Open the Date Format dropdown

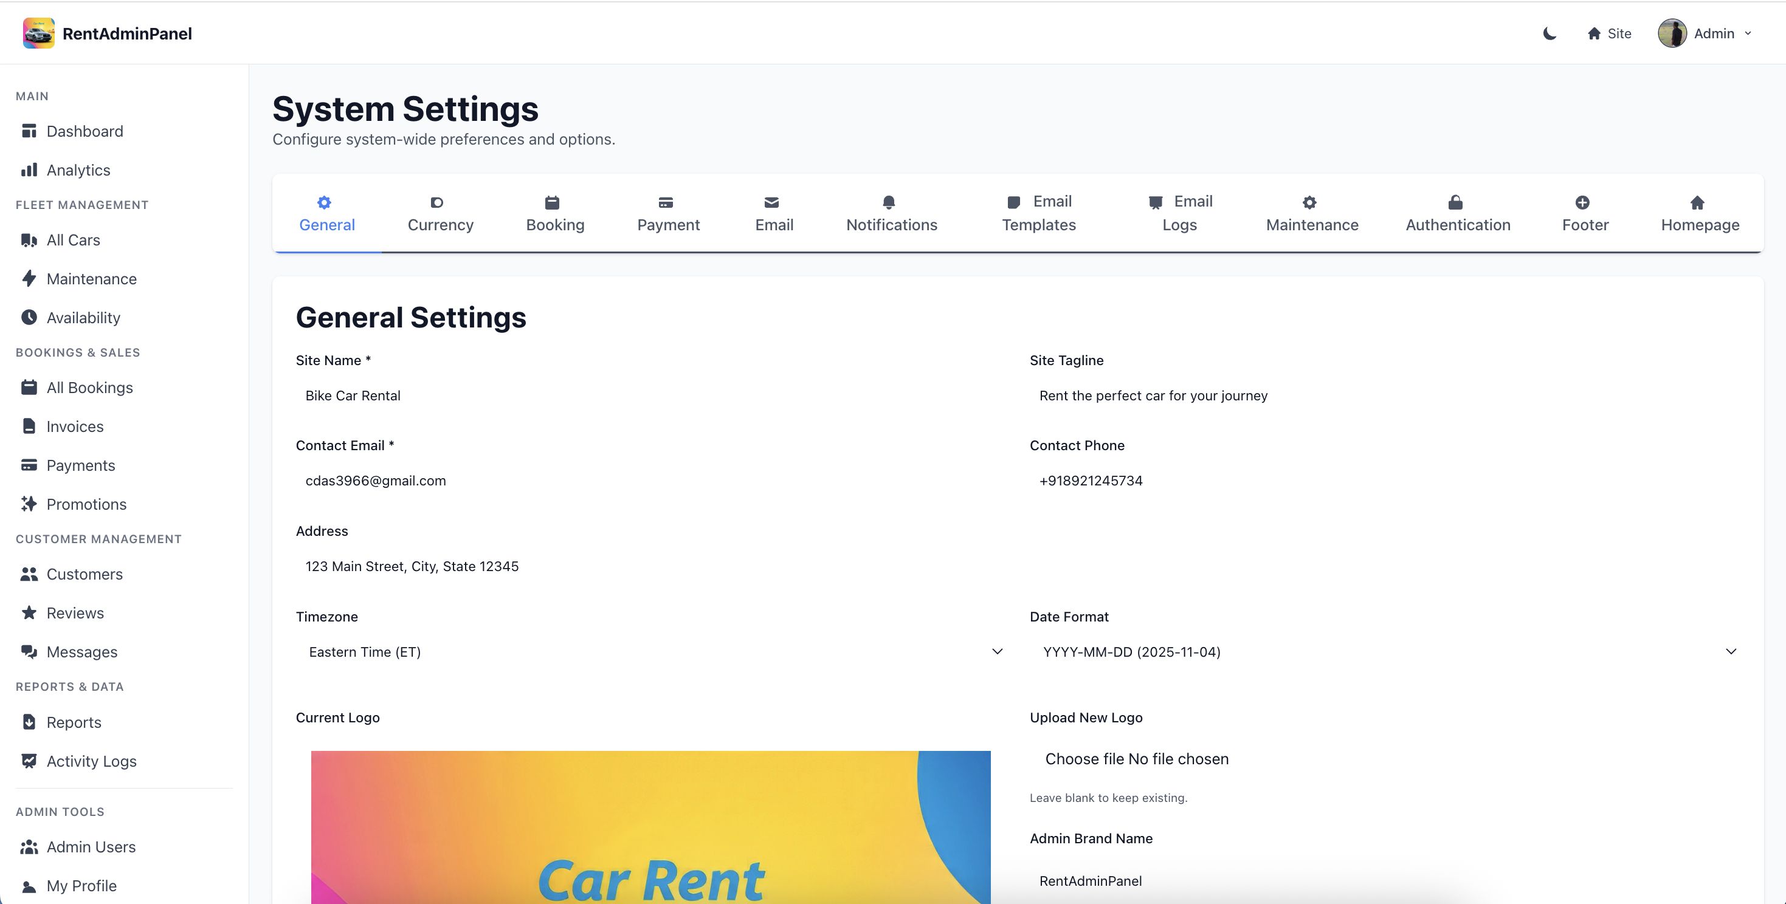pyautogui.click(x=1385, y=651)
